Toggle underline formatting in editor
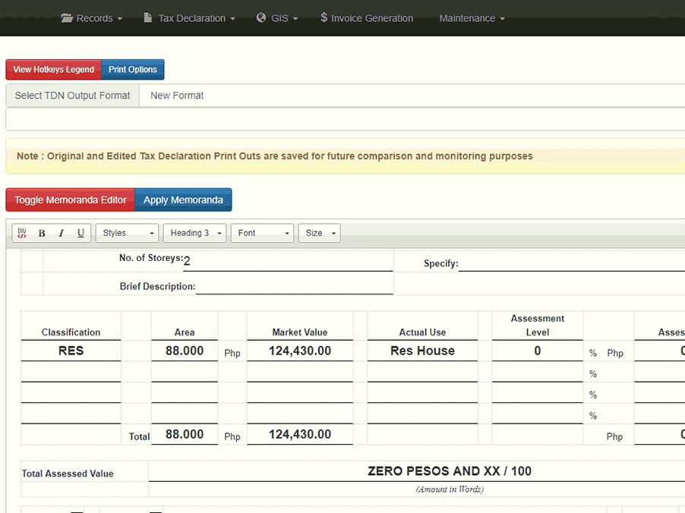Image resolution: width=685 pixels, height=513 pixels. [80, 233]
